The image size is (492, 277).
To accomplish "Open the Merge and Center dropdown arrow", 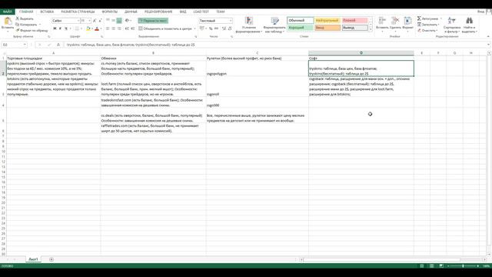I will [194, 28].
